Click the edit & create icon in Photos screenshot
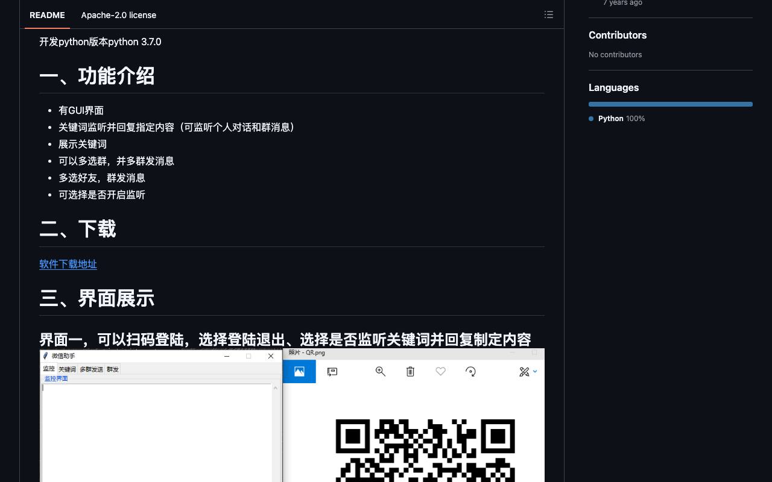The width and height of the screenshot is (772, 482). [524, 372]
